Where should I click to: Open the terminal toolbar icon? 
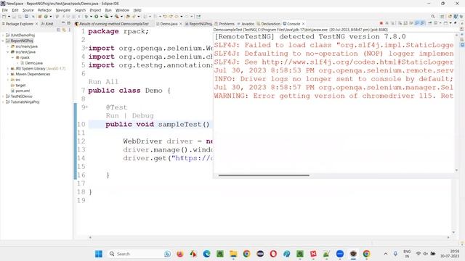pos(26,17)
